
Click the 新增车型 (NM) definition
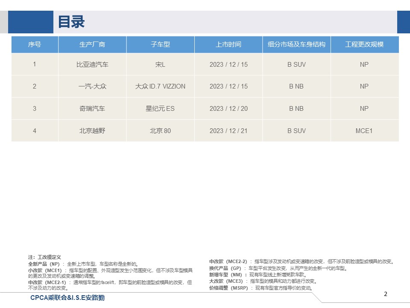(x=258, y=275)
